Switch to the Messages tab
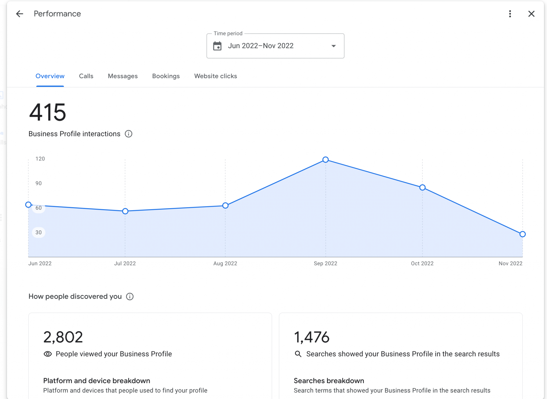Image resolution: width=547 pixels, height=399 pixels. (123, 76)
